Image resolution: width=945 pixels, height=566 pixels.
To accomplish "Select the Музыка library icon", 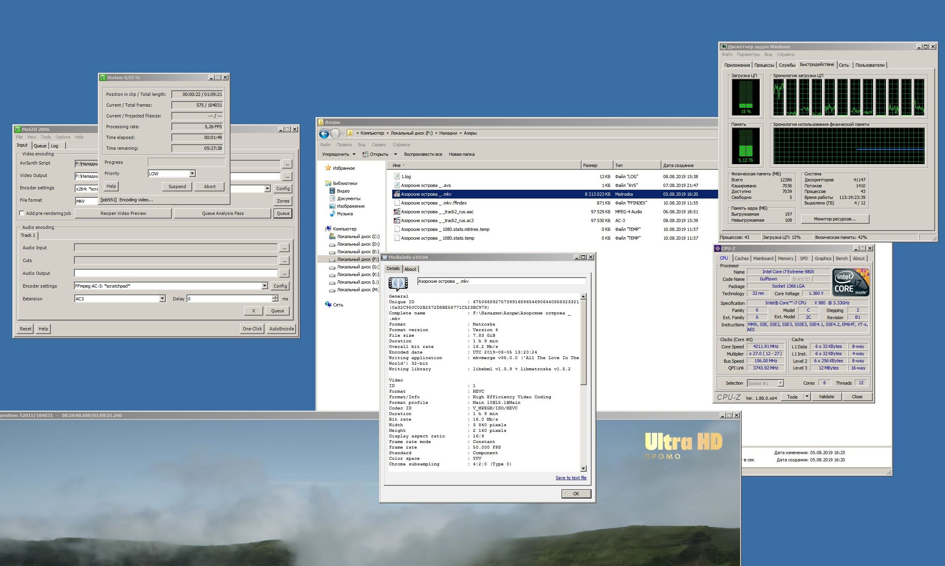I will tap(332, 214).
